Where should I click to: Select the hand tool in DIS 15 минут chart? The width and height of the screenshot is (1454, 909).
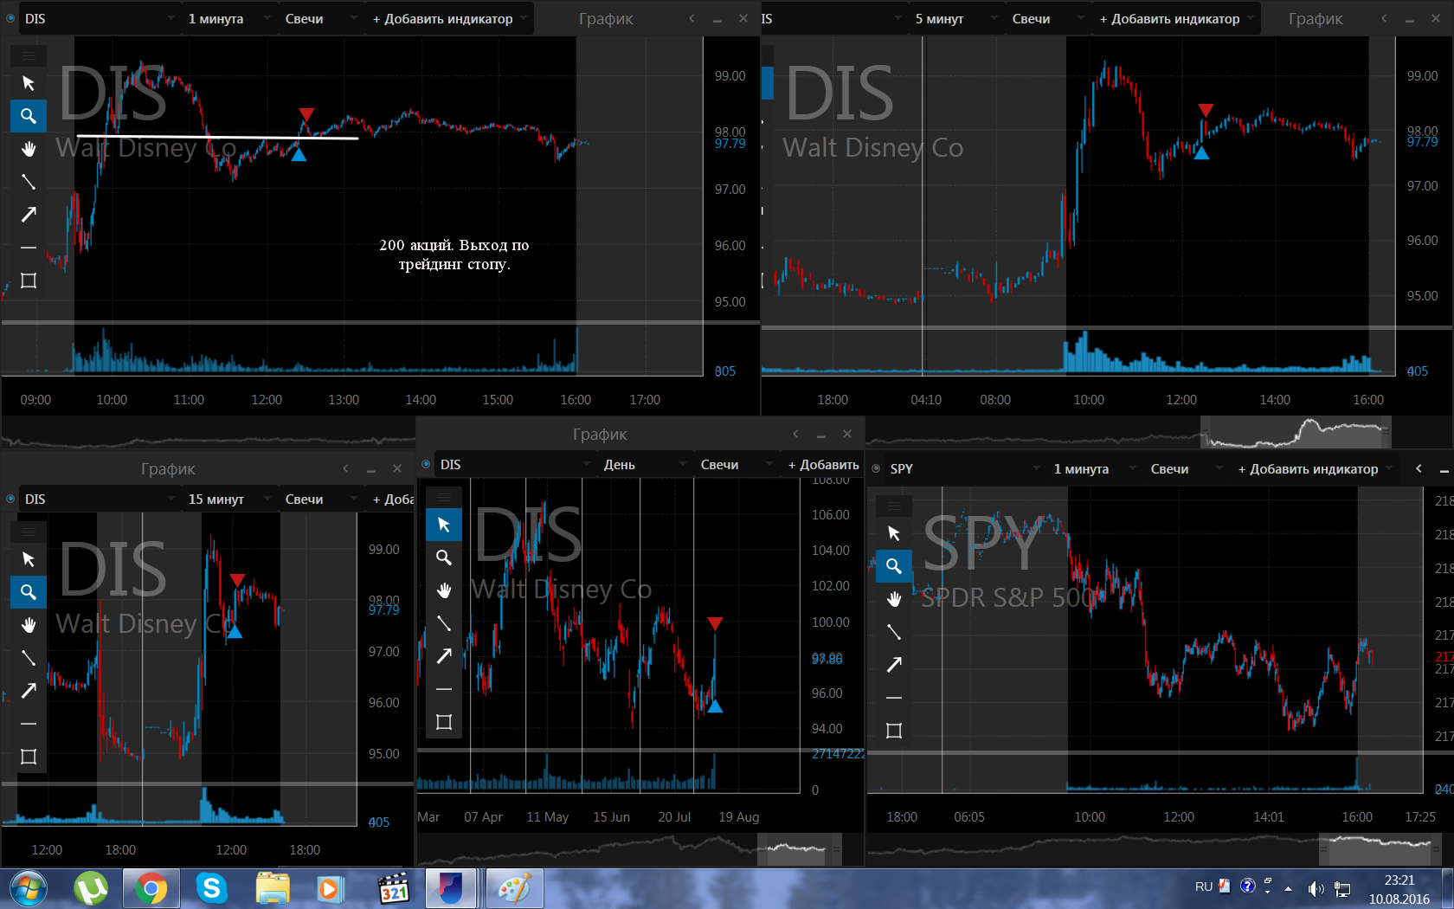[29, 625]
